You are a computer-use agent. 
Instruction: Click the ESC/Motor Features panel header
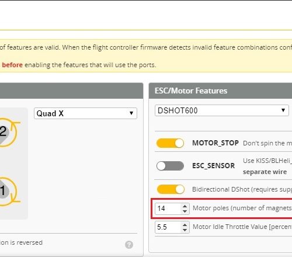coord(220,91)
